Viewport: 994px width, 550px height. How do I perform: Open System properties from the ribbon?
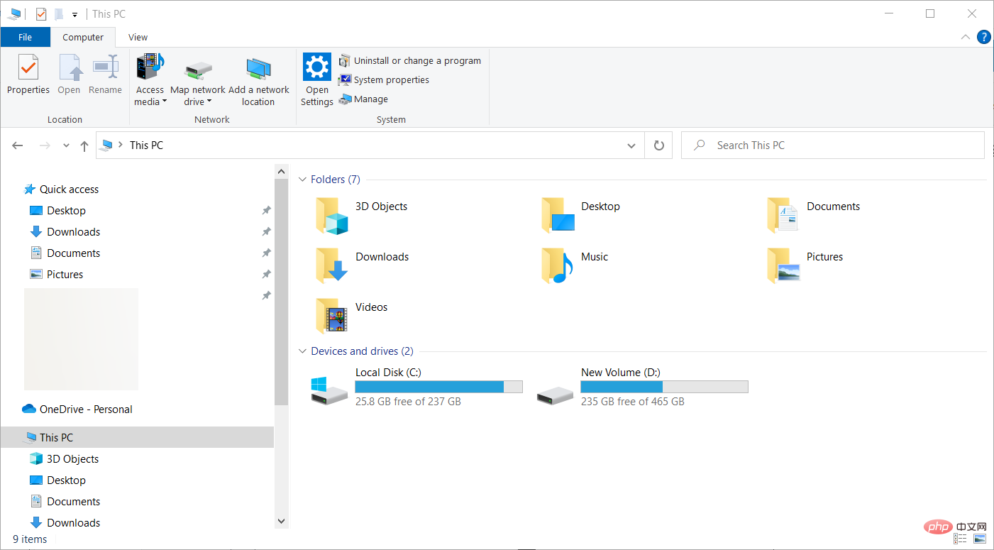click(x=384, y=80)
